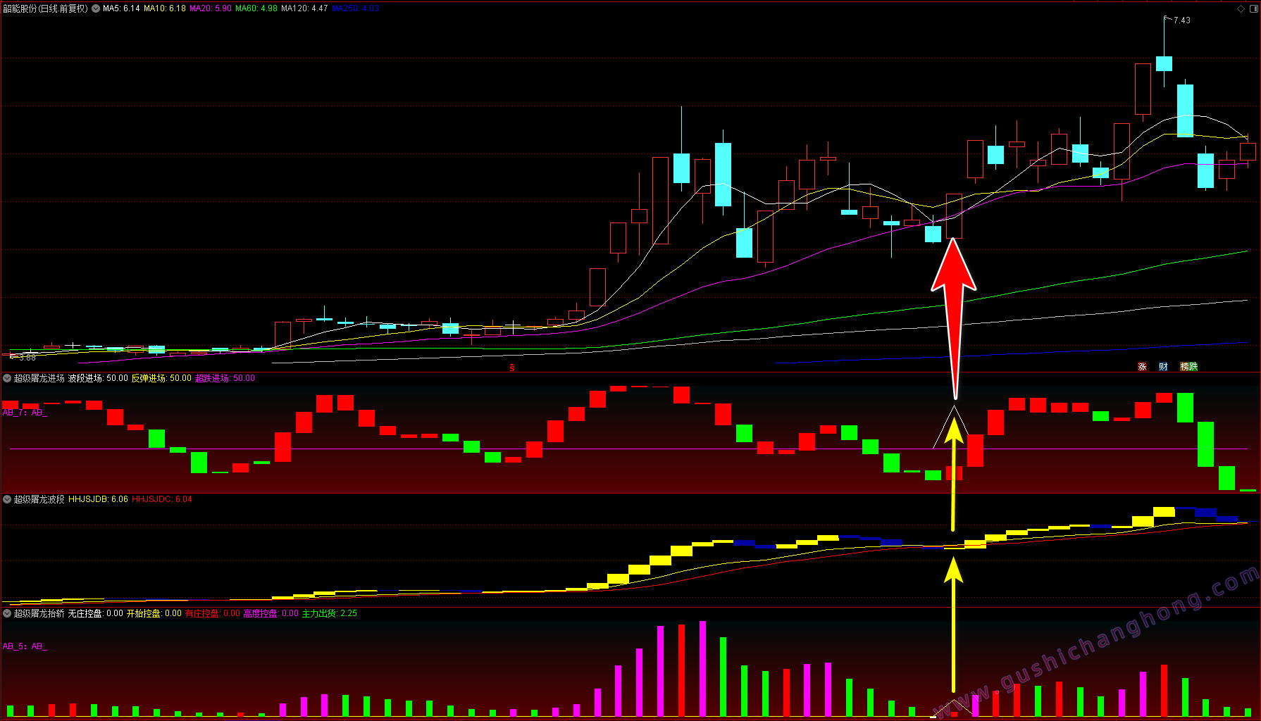Click the AB_5 label in bottom panel
Screen dimensions: 1261x721
click(25, 646)
